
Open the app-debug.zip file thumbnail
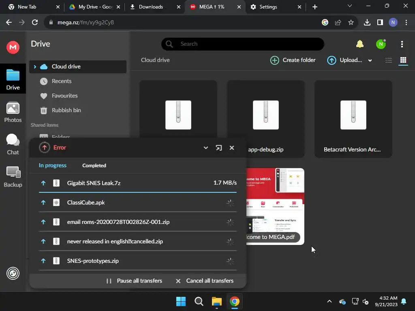tap(266, 119)
